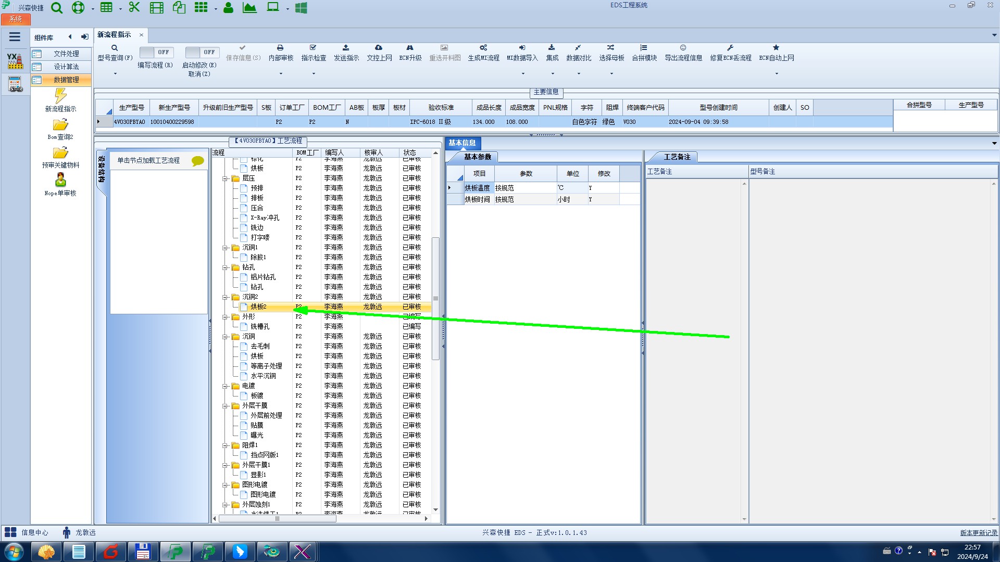The image size is (1000, 562).
Task: Click the scissors icon in top toolbar
Action: coord(134,7)
